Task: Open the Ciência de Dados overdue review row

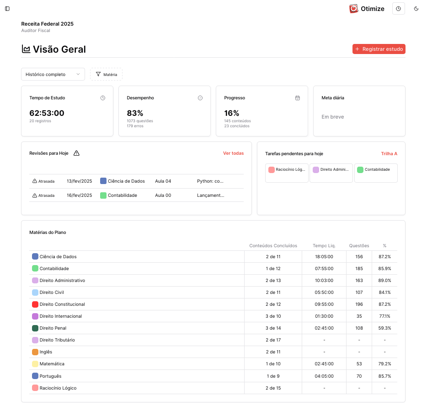Action: click(x=136, y=181)
